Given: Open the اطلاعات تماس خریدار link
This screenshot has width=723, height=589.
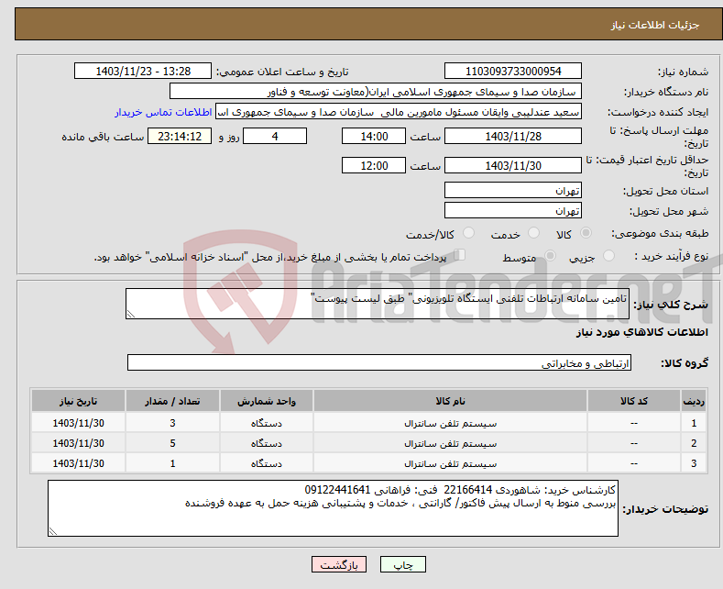Looking at the screenshot, I should click(163, 112).
